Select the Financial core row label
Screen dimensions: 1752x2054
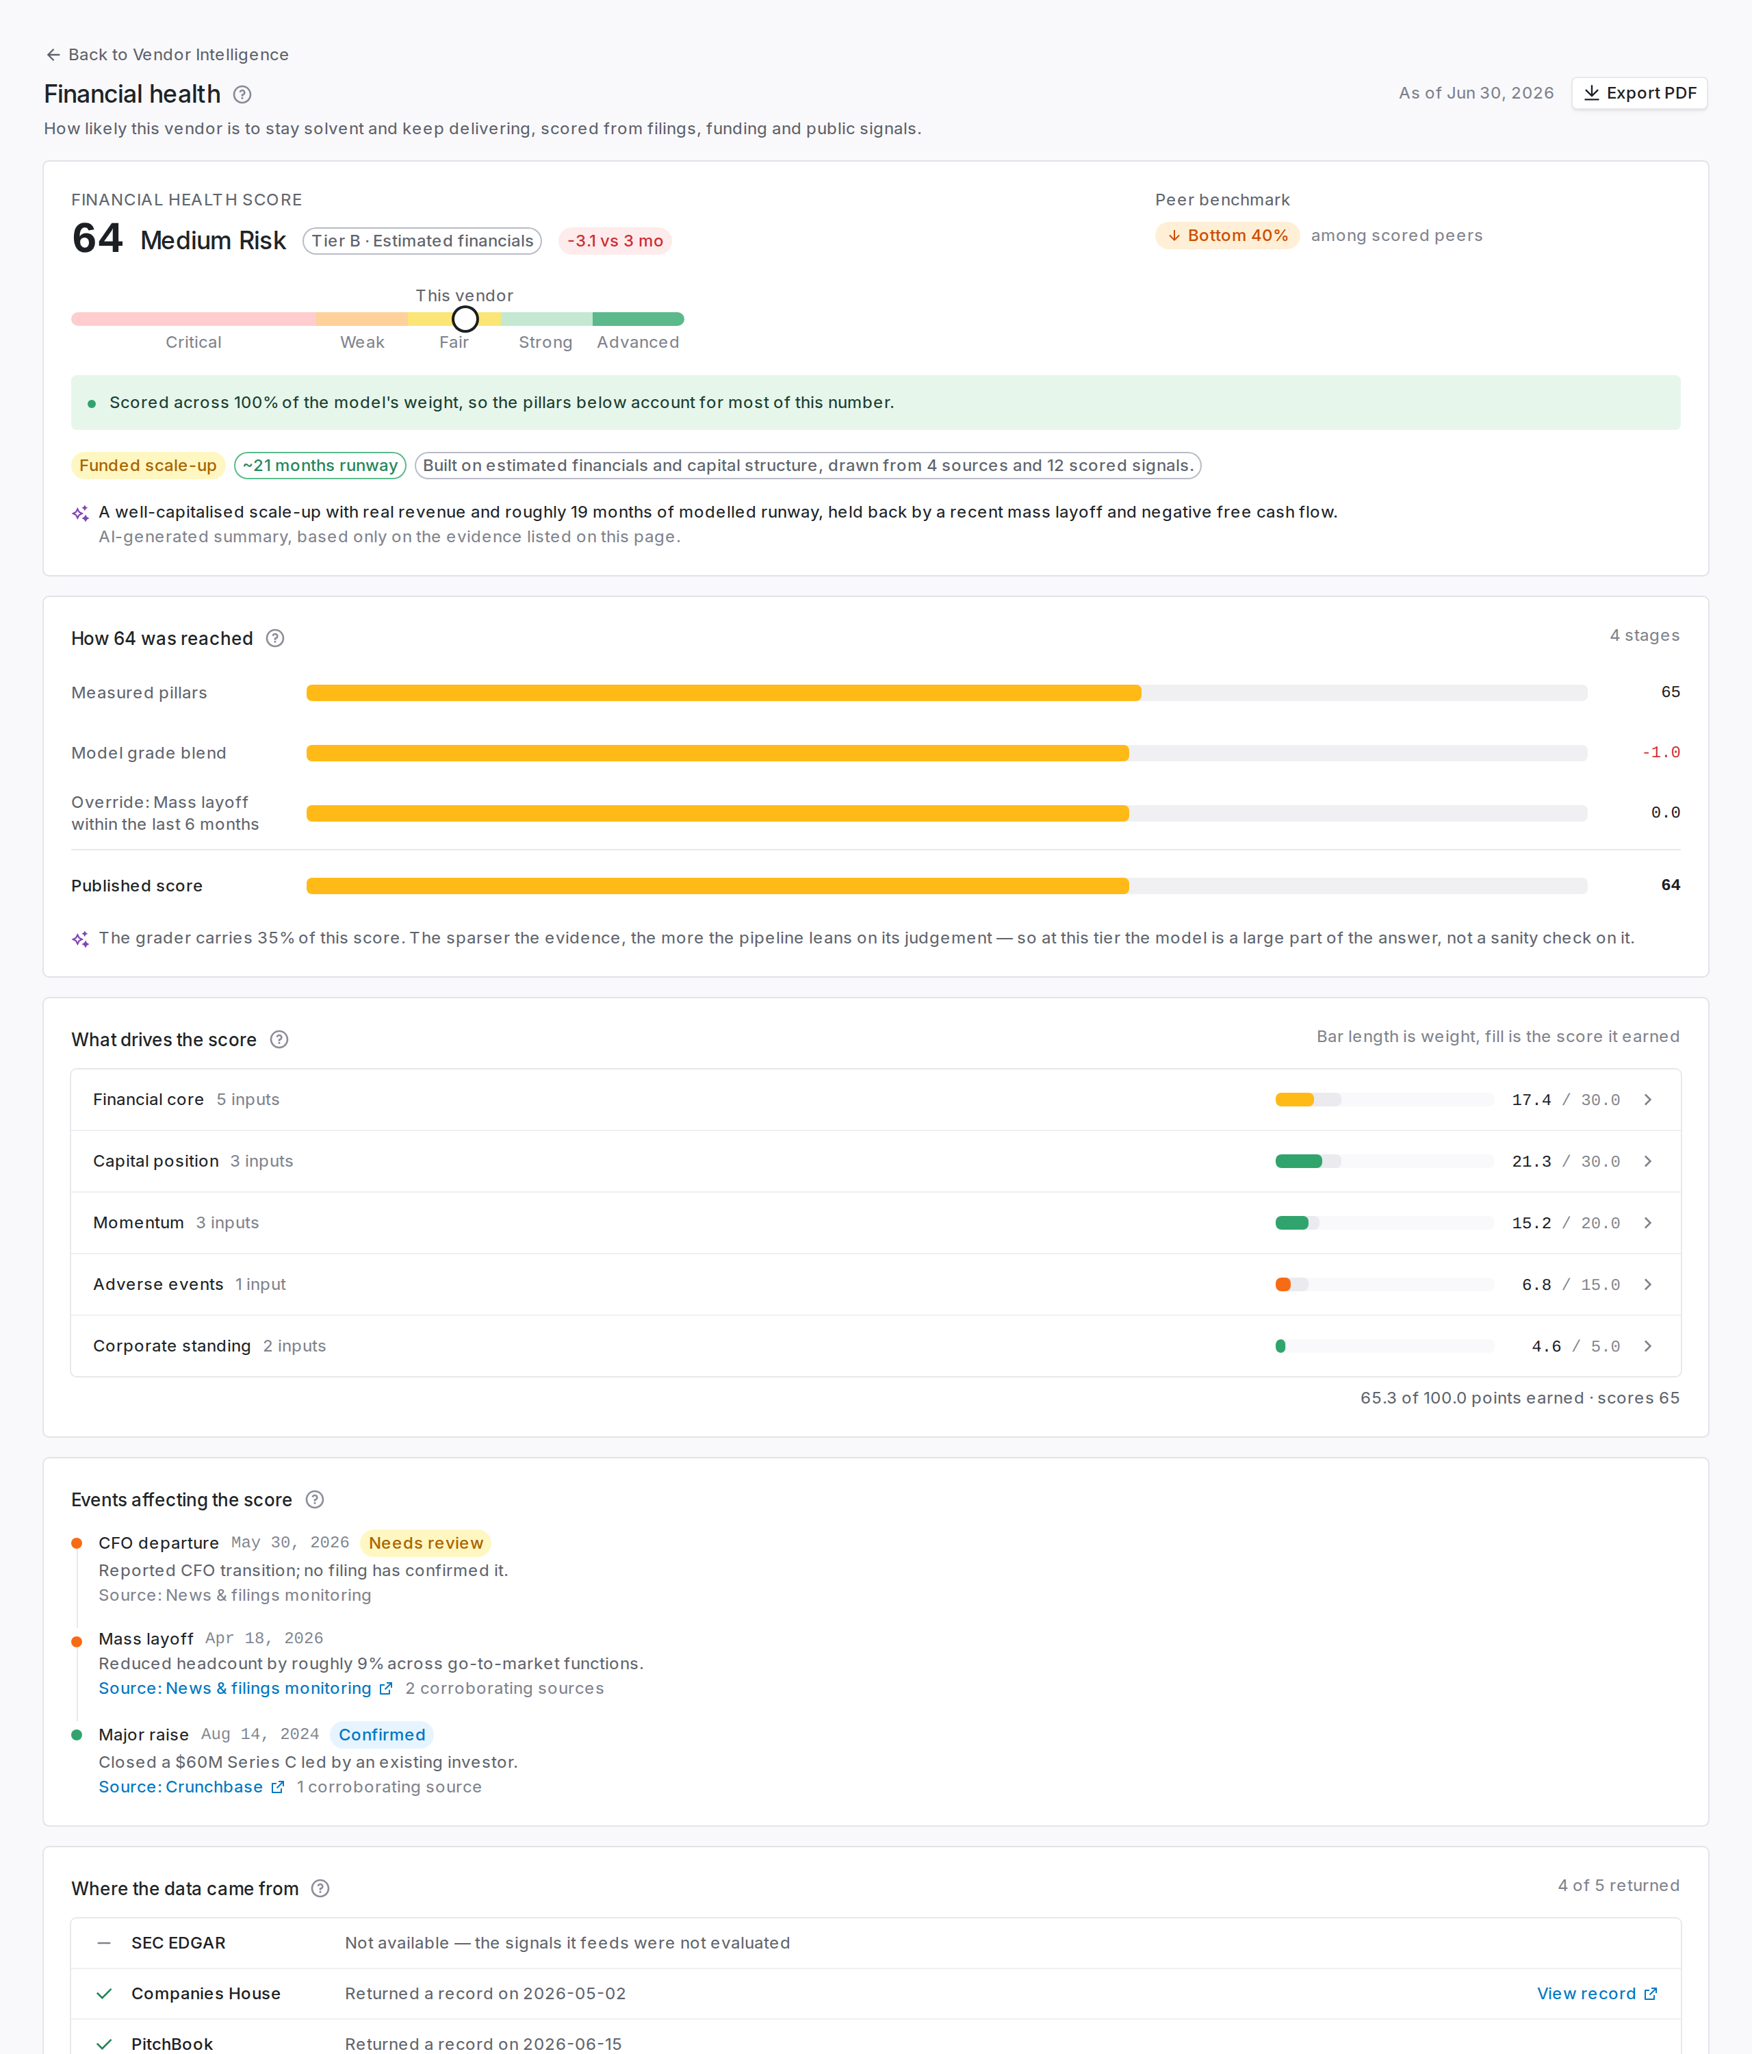click(x=149, y=1100)
